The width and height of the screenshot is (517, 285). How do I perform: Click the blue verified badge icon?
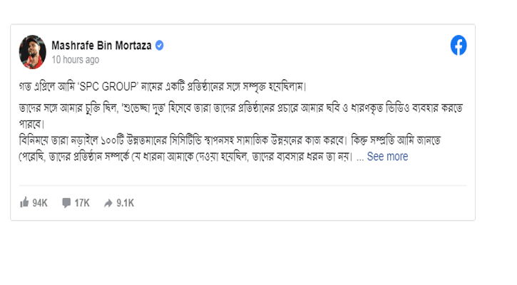coord(160,46)
